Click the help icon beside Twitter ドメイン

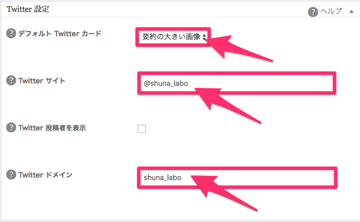(x=11, y=174)
